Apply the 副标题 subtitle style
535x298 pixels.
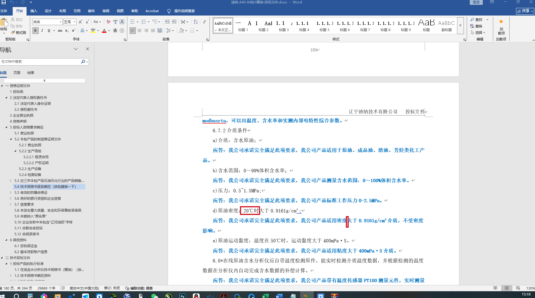[446, 26]
